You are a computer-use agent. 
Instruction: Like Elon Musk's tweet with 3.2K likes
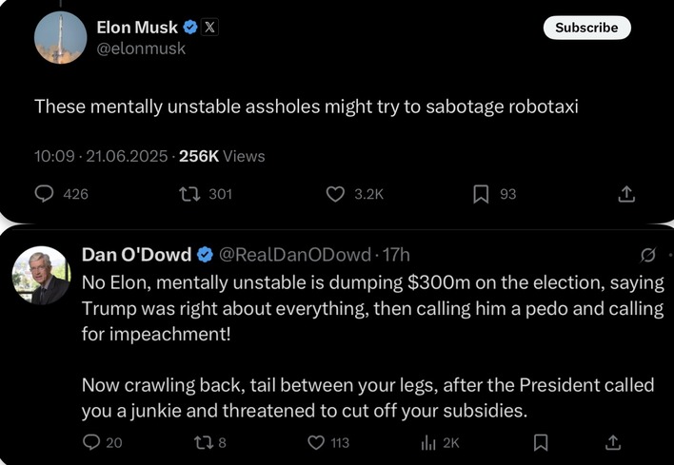(335, 194)
